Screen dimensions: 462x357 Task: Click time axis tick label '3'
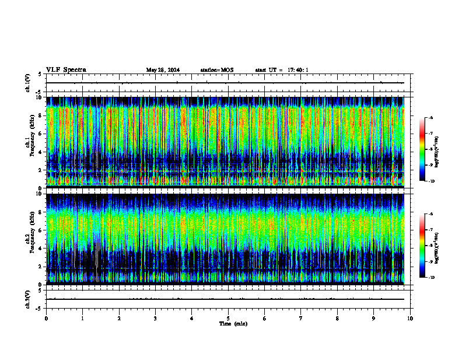[x=155, y=318]
